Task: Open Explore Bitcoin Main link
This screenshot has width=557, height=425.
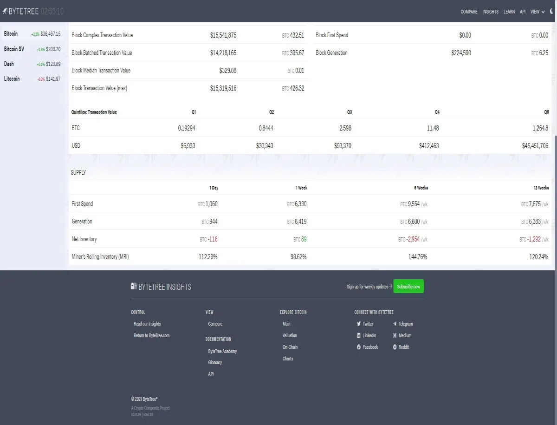Action: (x=286, y=324)
